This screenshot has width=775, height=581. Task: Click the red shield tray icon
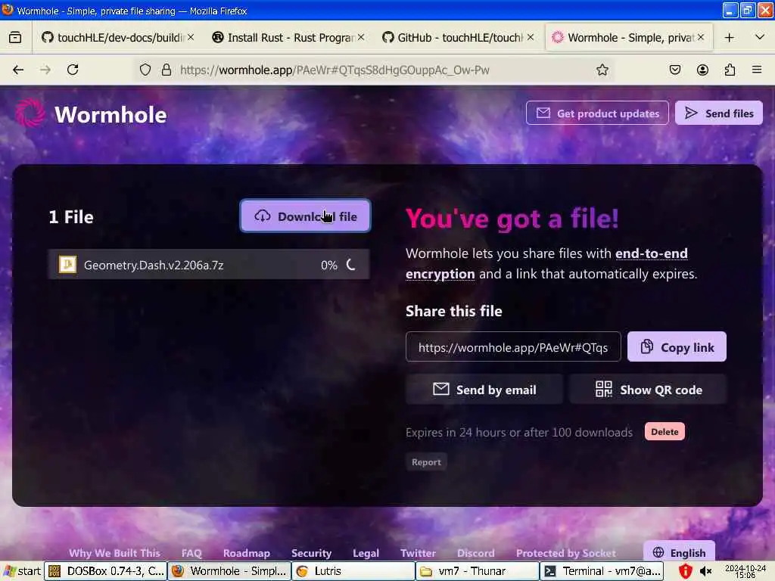tap(685, 571)
